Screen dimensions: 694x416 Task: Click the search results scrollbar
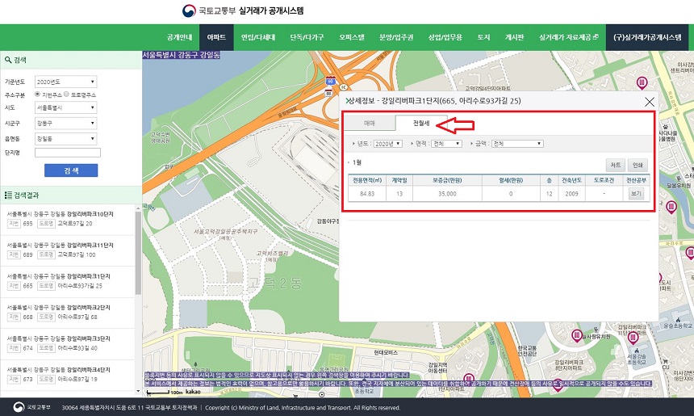[138, 253]
